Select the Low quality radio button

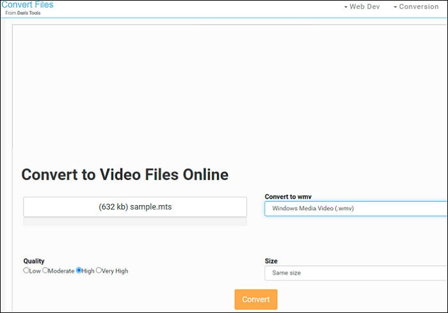pyautogui.click(x=26, y=270)
